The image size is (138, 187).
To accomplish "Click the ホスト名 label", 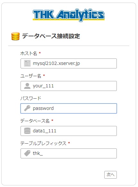I will [29, 53].
